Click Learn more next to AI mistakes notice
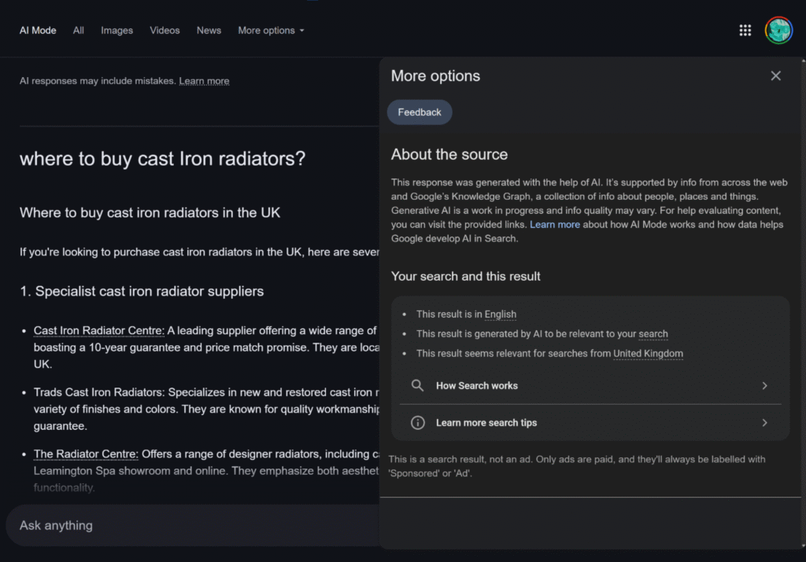 204,81
